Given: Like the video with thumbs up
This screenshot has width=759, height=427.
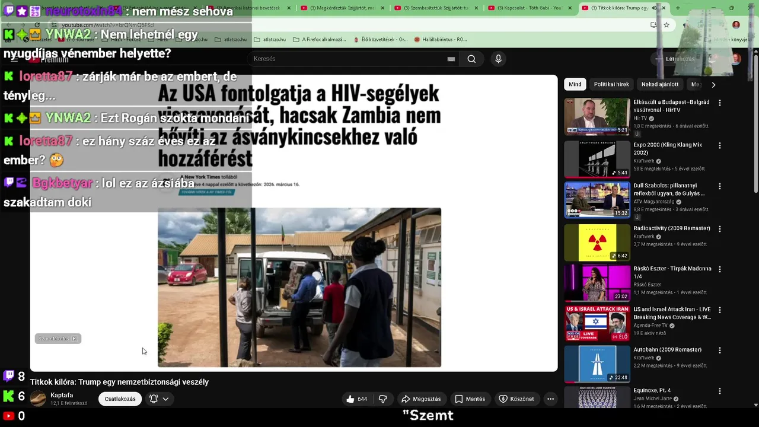Looking at the screenshot, I should tap(357, 399).
